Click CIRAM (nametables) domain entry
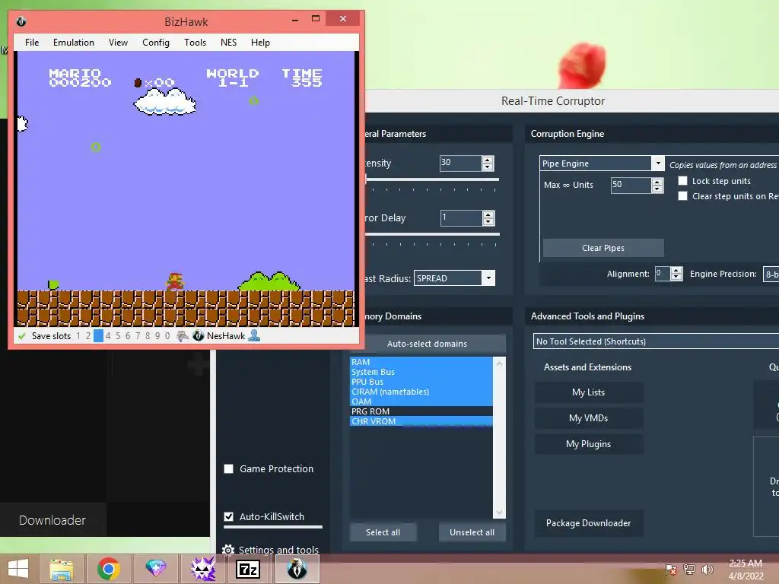Image resolution: width=779 pixels, height=584 pixels. [421, 392]
